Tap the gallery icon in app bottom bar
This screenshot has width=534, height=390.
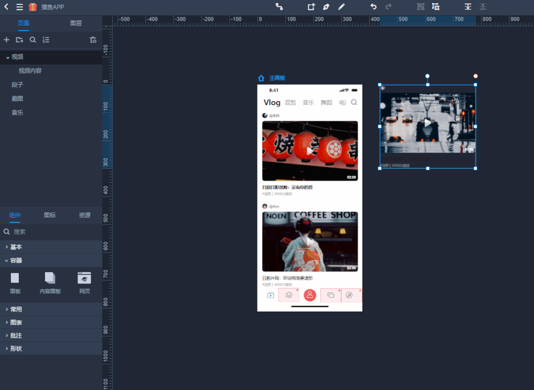[330, 295]
